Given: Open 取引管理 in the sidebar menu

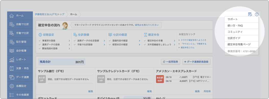Looking at the screenshot, I should tap(20, 42).
